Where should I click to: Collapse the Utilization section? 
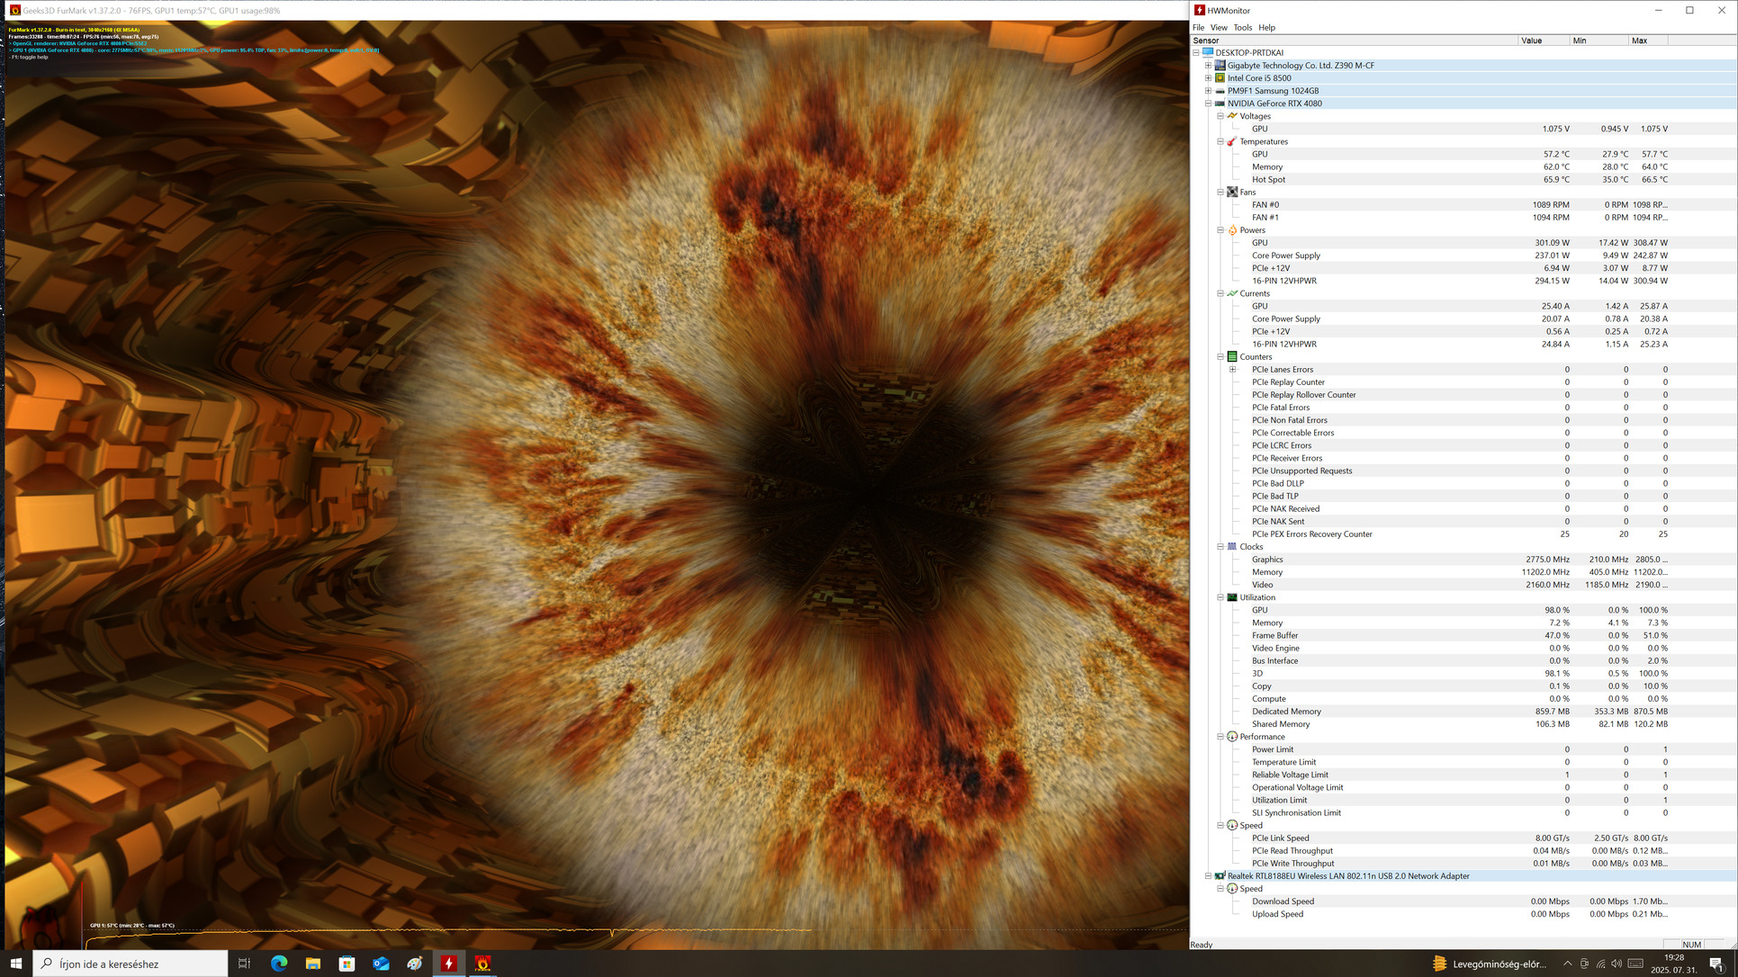[1220, 597]
